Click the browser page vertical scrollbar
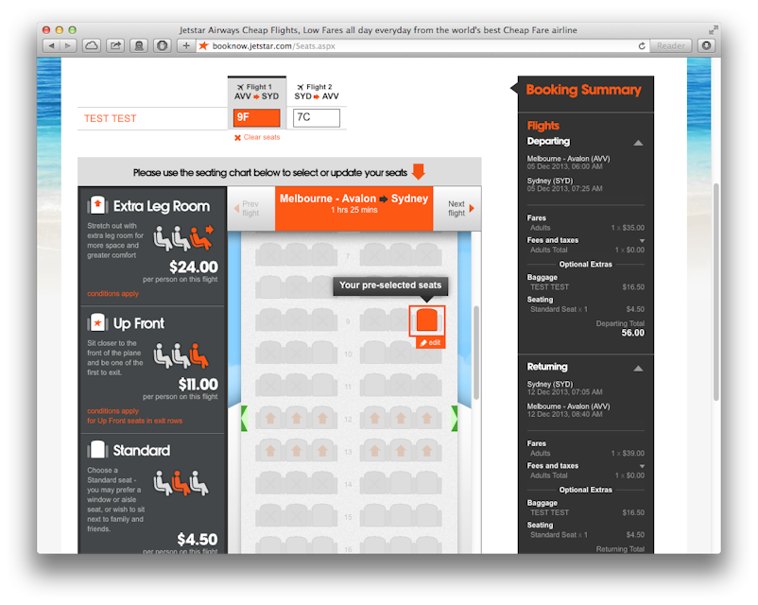The image size is (758, 605). (x=716, y=291)
